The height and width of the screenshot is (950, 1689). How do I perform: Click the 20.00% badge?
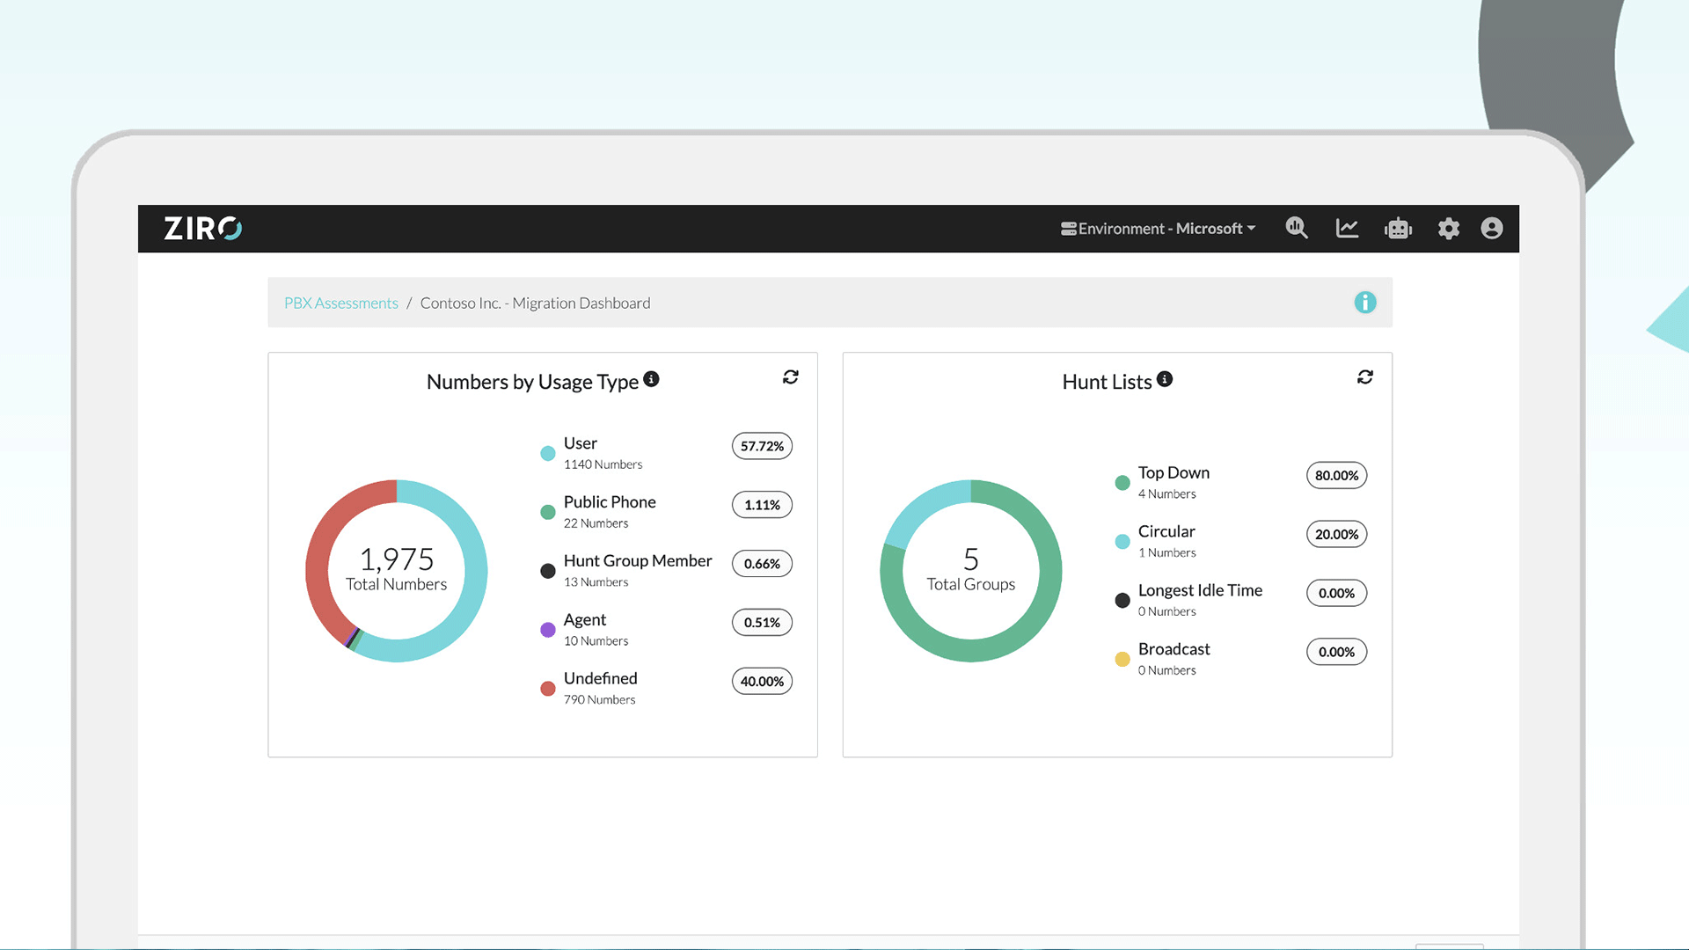click(x=1336, y=535)
